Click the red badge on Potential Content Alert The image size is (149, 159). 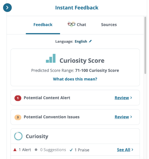click(x=18, y=98)
